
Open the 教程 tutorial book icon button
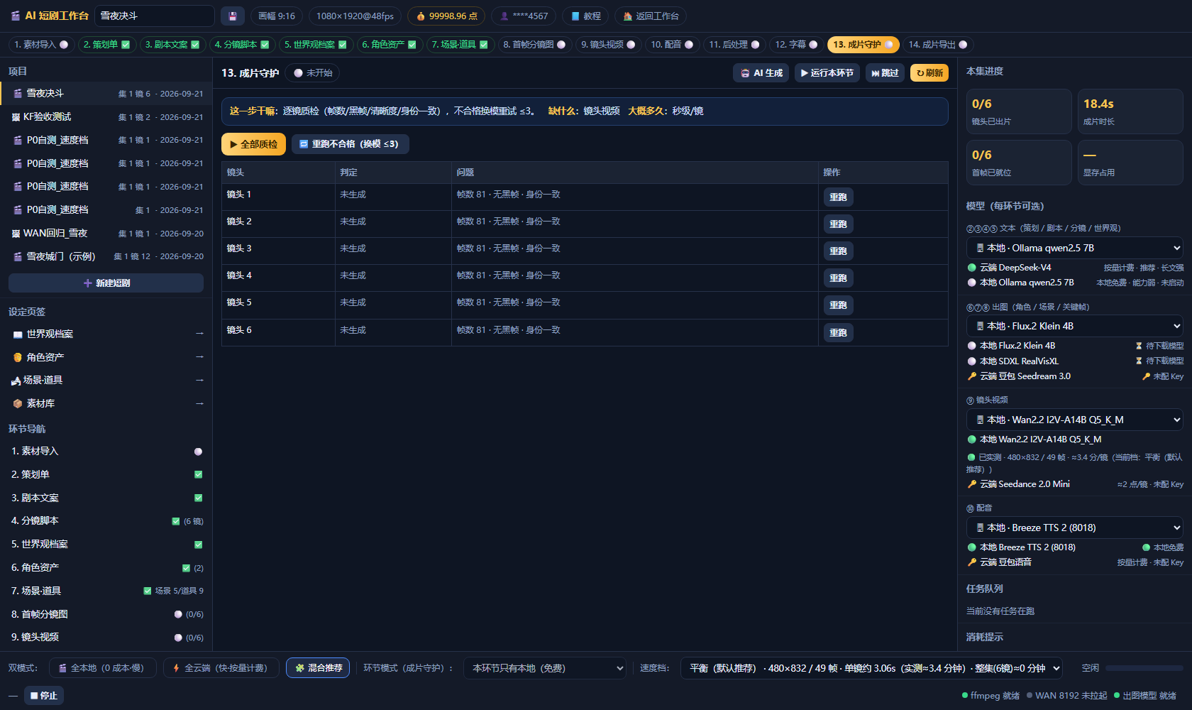(586, 16)
